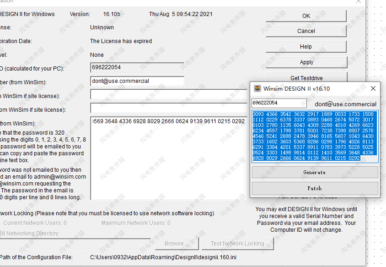Open the Help button
Viewport: 386px width, 267px height.
click(306, 47)
